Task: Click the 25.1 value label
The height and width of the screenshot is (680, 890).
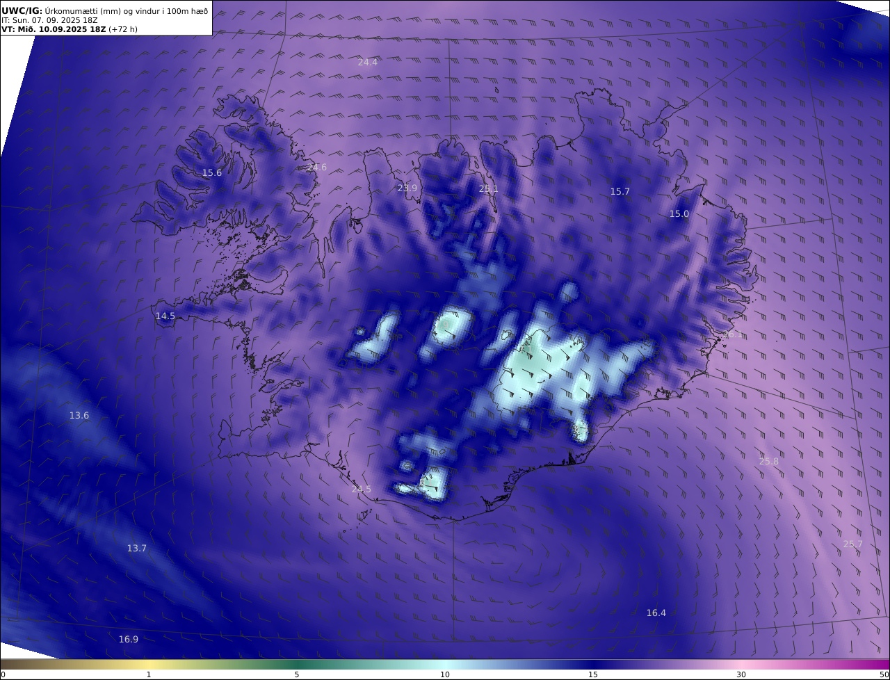Action: point(489,189)
